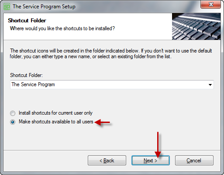Cancel the setup wizard
This screenshot has width=224, height=175.
[x=194, y=161]
